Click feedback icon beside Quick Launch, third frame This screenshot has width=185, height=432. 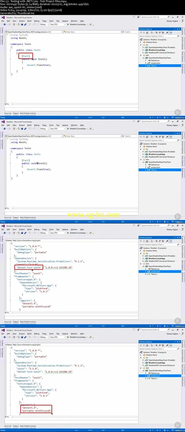pos(139,225)
